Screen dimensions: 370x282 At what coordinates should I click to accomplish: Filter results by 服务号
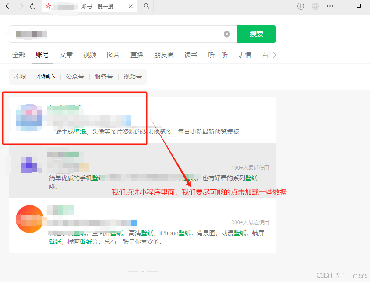pyautogui.click(x=104, y=77)
